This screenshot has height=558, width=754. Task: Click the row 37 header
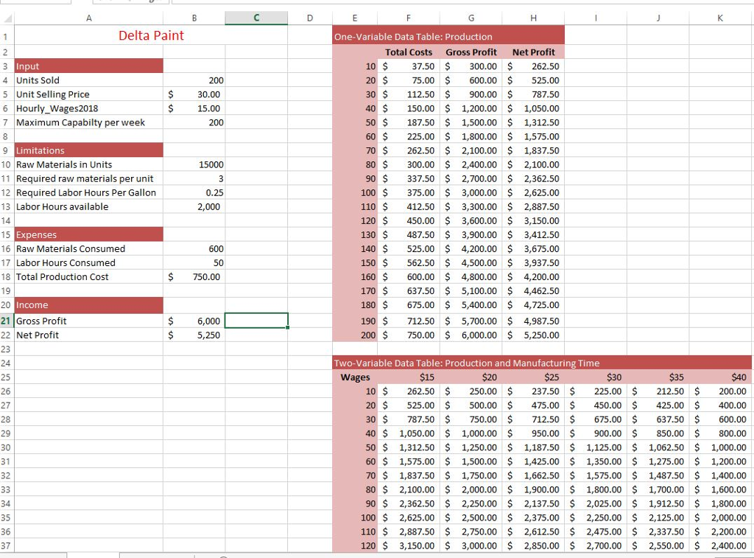7,545
